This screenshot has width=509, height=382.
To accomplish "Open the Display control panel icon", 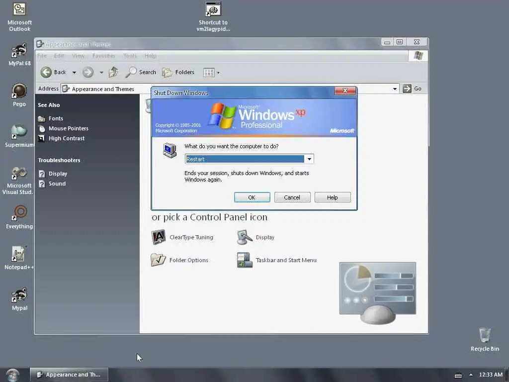I will [x=256, y=237].
